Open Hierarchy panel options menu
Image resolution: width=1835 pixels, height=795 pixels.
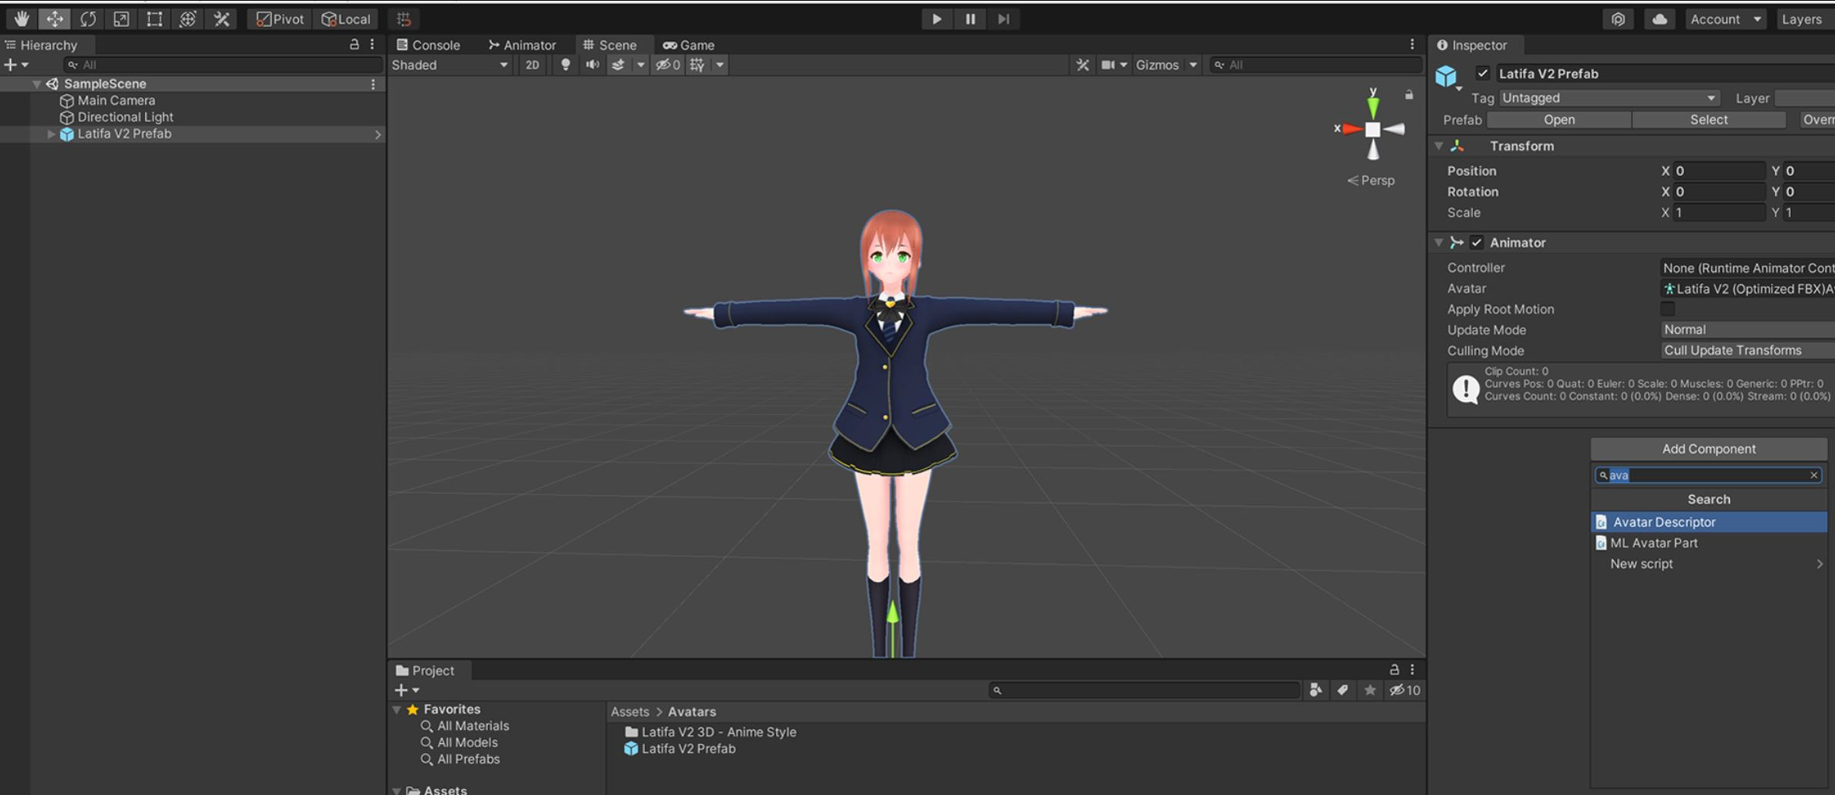[372, 45]
